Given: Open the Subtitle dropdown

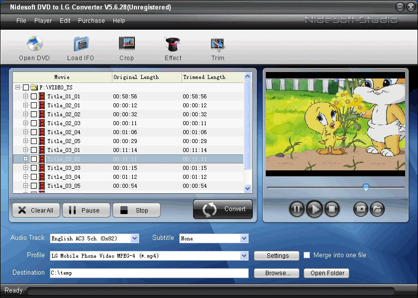Looking at the screenshot, I should [x=244, y=238].
